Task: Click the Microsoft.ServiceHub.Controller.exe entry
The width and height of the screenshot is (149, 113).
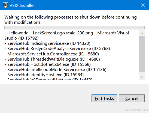Action: click(x=51, y=54)
